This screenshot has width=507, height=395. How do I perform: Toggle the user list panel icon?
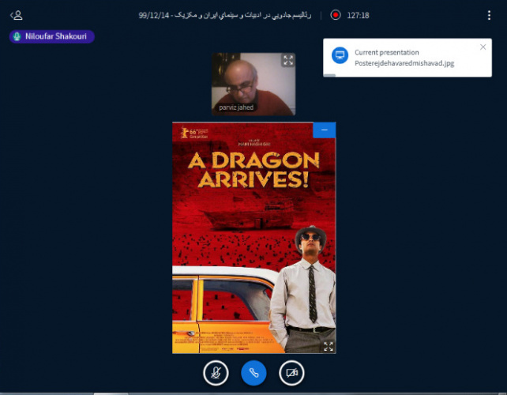[16, 15]
